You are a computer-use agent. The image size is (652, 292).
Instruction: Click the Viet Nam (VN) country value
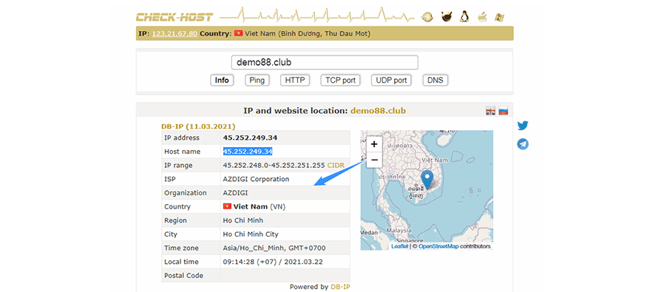tap(259, 207)
